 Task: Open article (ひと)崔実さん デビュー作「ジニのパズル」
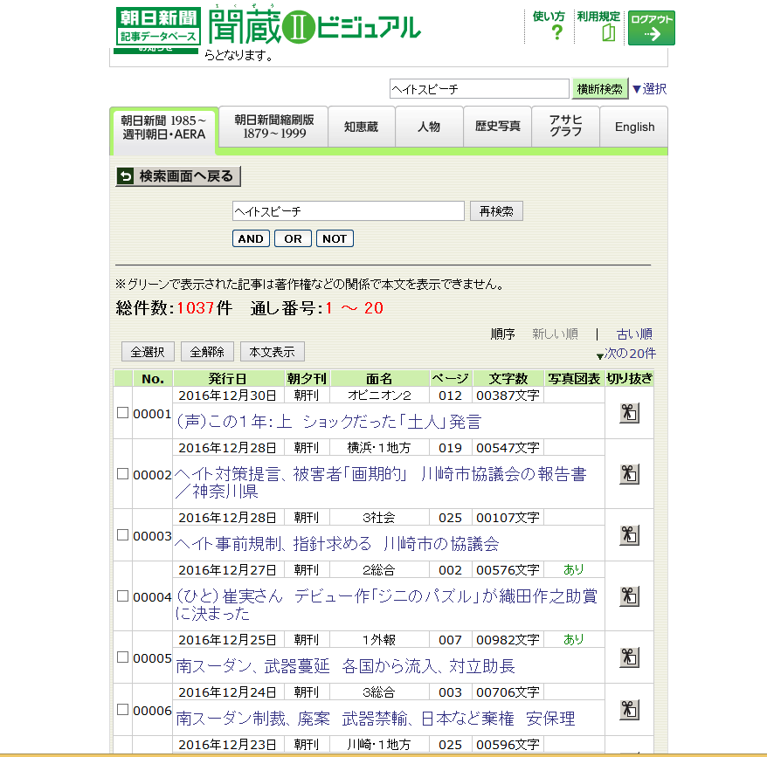[386, 605]
